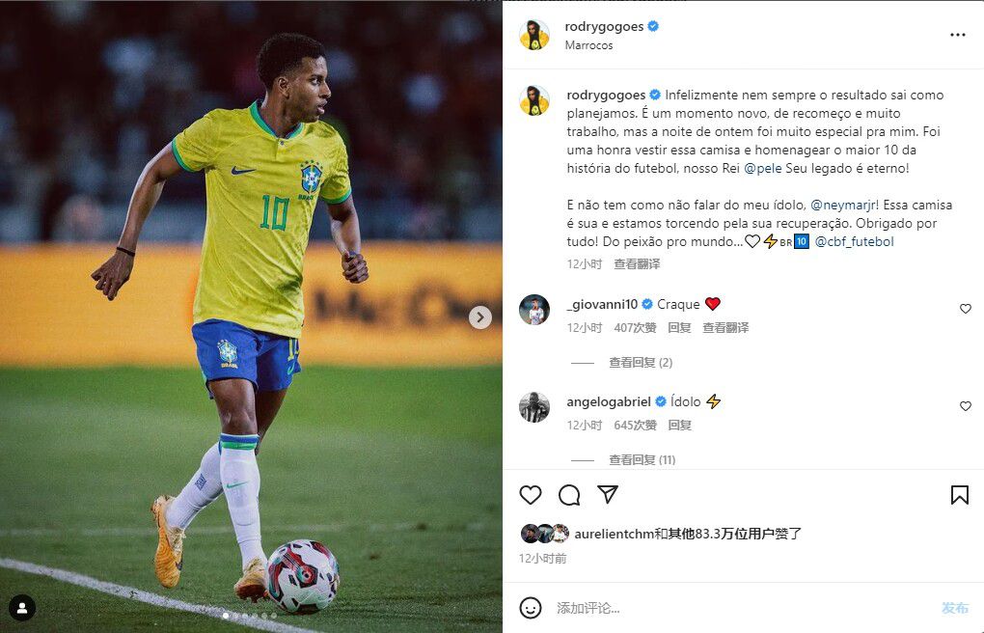Open the Marrocos location link
984x633 pixels.
tap(588, 45)
